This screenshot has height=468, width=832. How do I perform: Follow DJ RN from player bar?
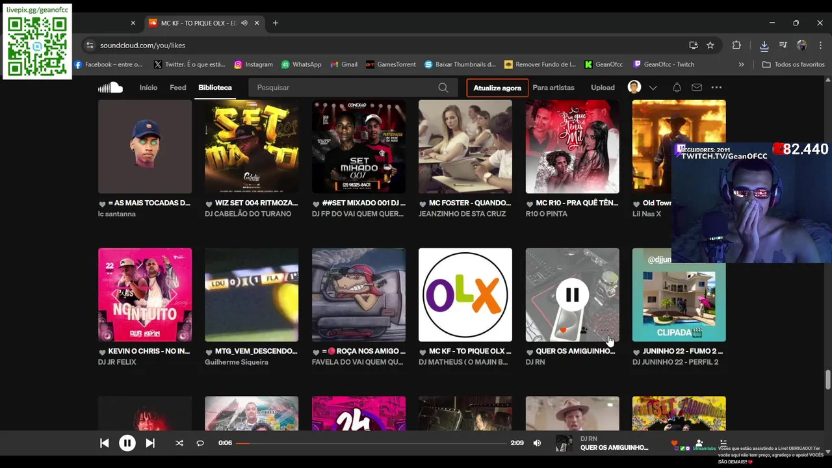[699, 443]
